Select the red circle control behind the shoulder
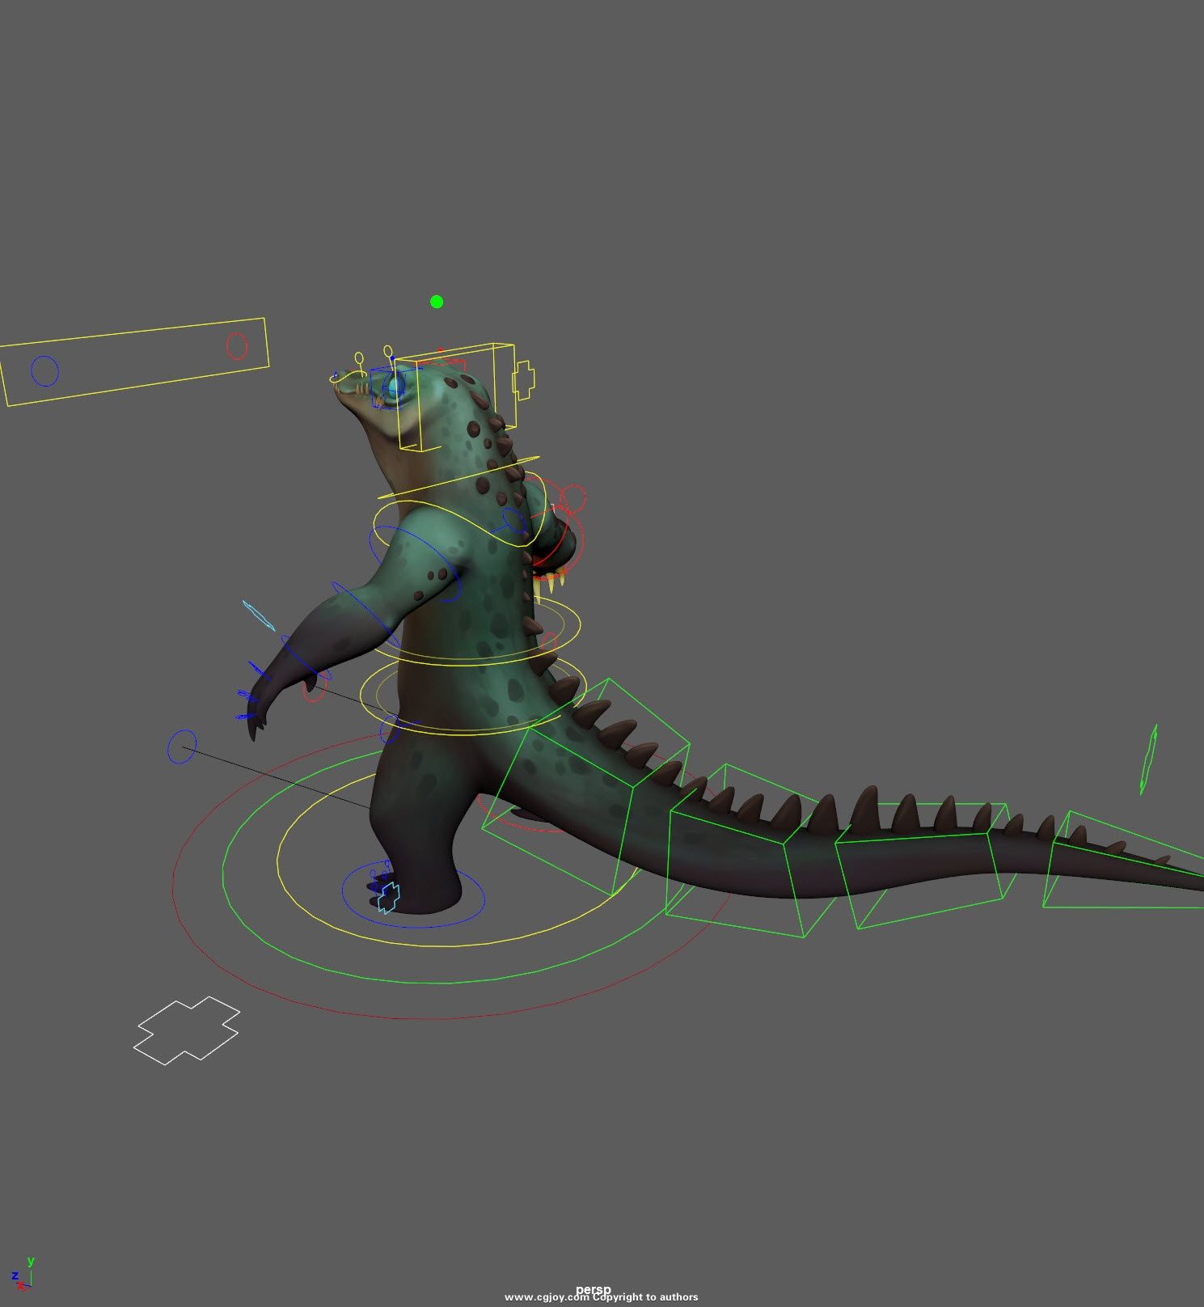Viewport: 1204px width, 1307px height. click(573, 498)
